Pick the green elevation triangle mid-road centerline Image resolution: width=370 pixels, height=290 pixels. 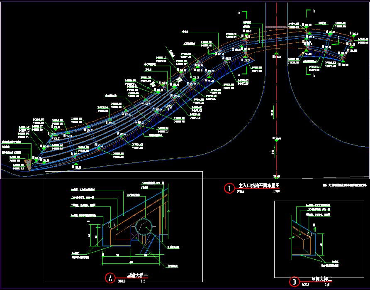coord(276,140)
